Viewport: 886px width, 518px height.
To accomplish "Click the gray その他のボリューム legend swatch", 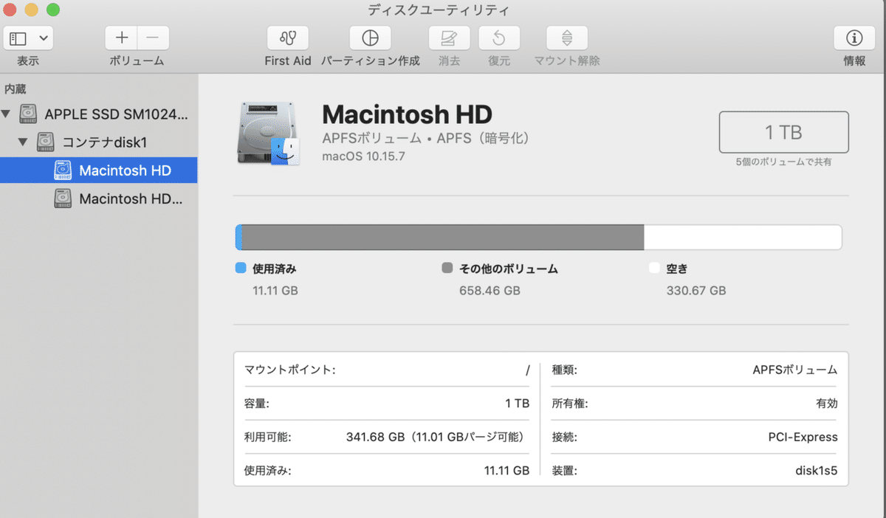I will tap(447, 269).
